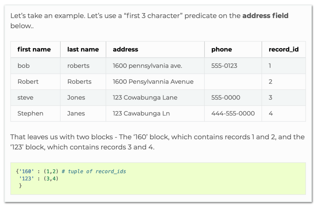Select the "444-555-0000" phone cell
The width and height of the screenshot is (318, 209).
pos(233,113)
